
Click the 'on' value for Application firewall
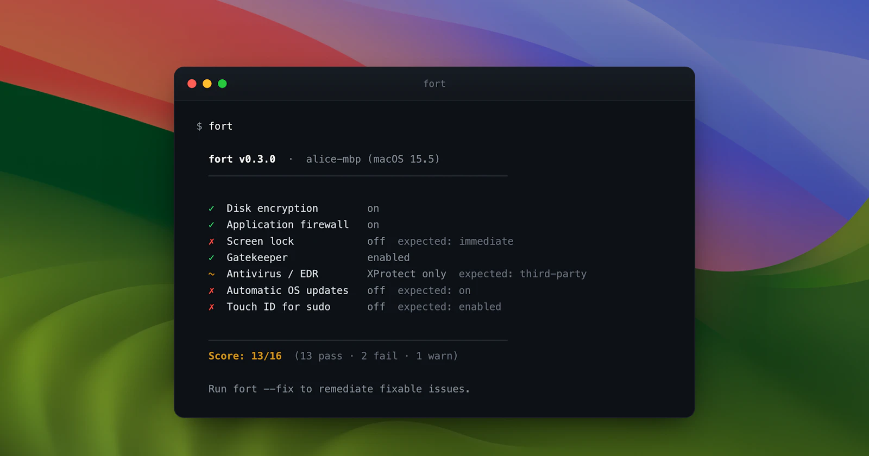tap(373, 225)
